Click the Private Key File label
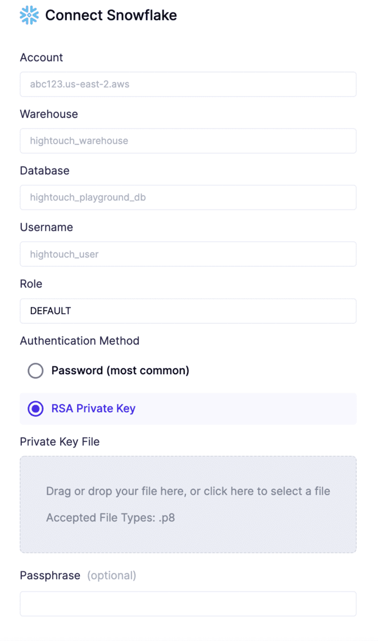Screen dimensions: 378x641 click(x=59, y=441)
